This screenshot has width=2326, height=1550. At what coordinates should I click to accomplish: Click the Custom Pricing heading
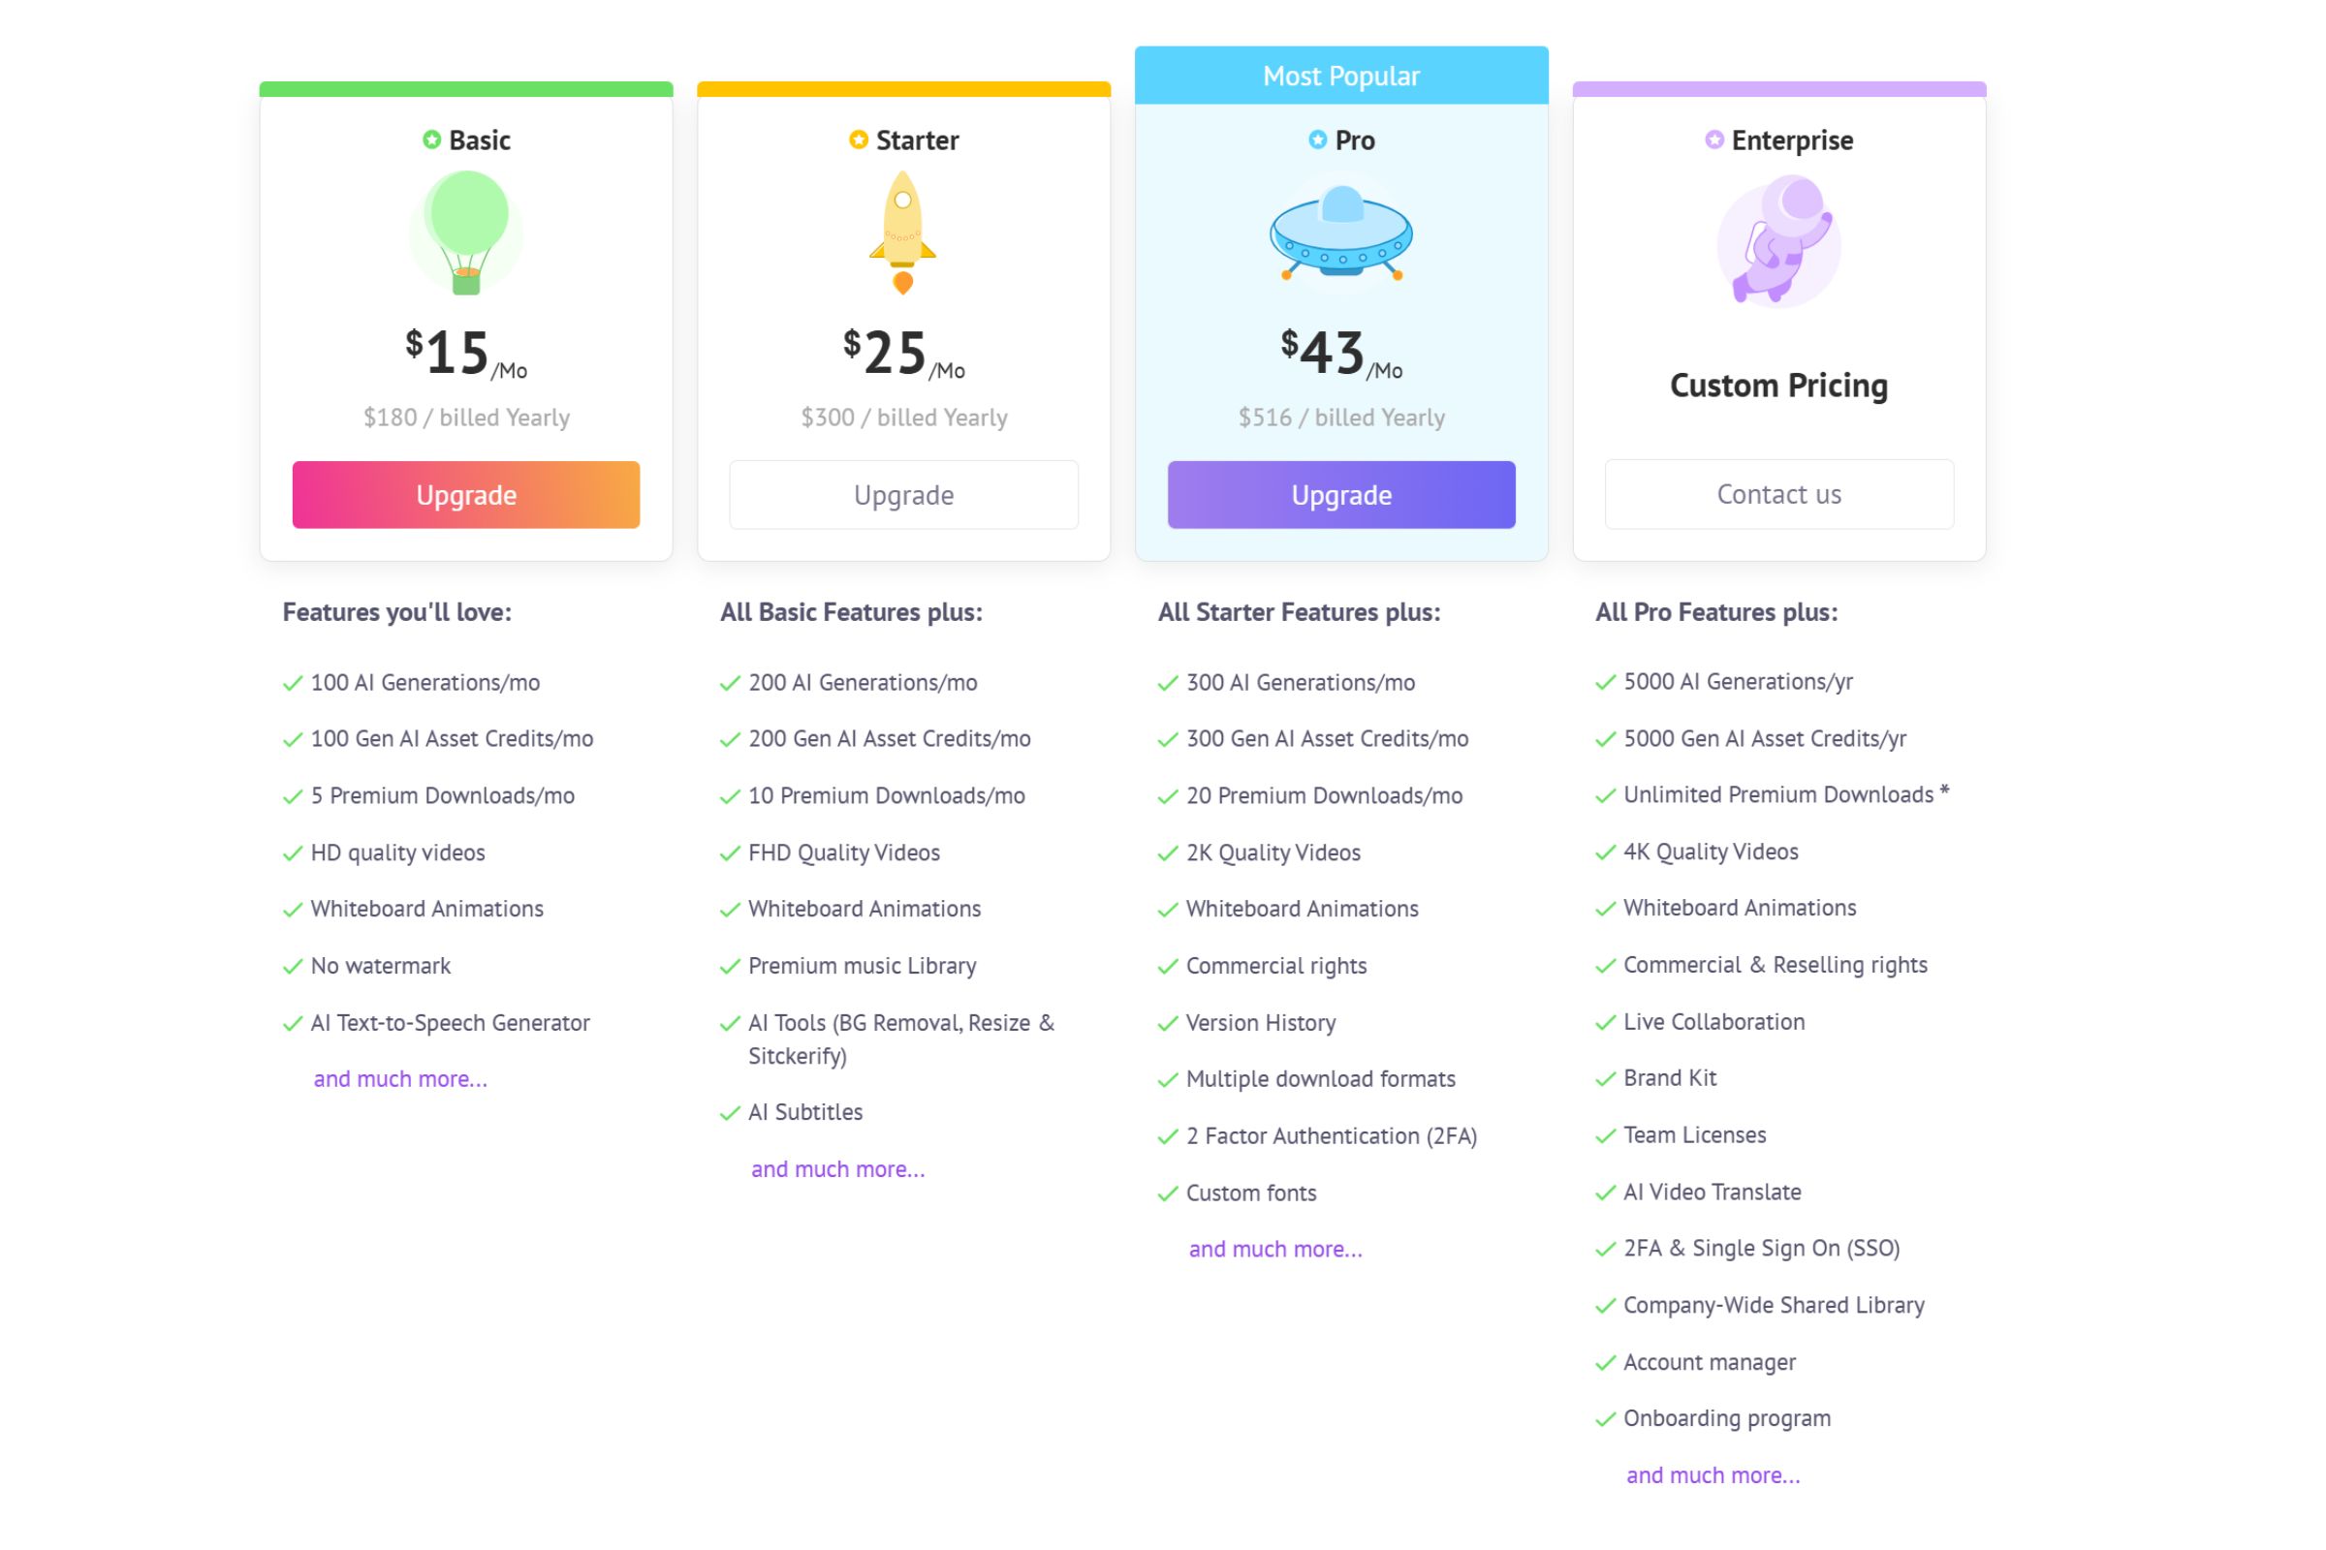(x=1778, y=385)
